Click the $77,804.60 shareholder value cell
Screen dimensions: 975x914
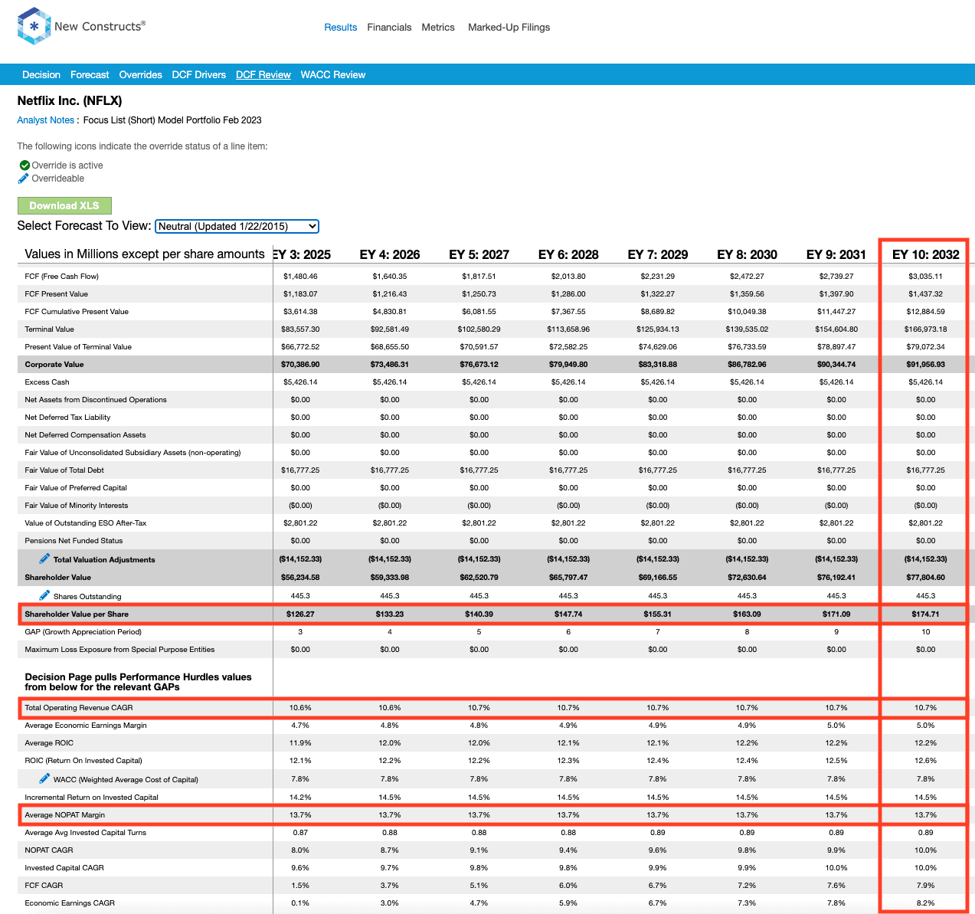click(926, 578)
